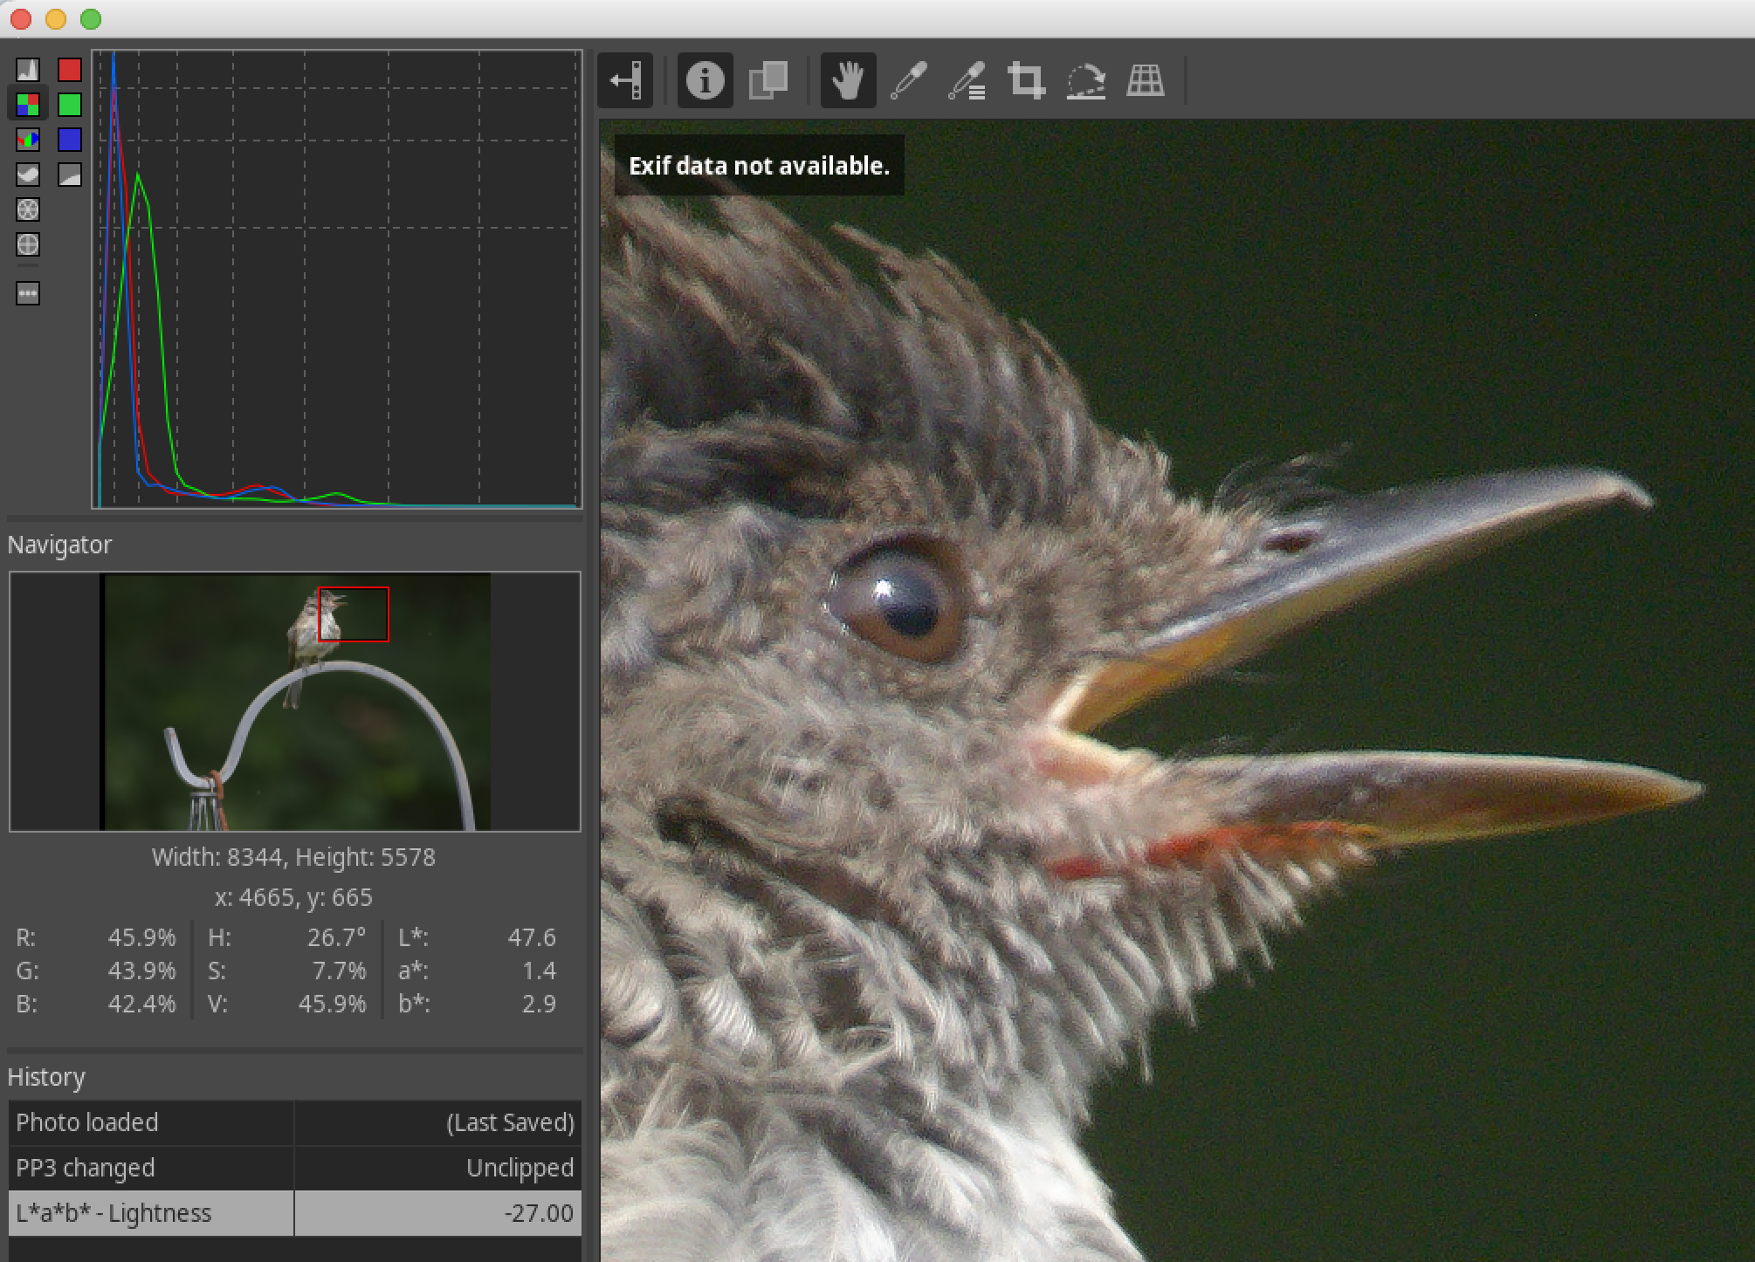Select 'Photo loaded' history entry

150,1122
